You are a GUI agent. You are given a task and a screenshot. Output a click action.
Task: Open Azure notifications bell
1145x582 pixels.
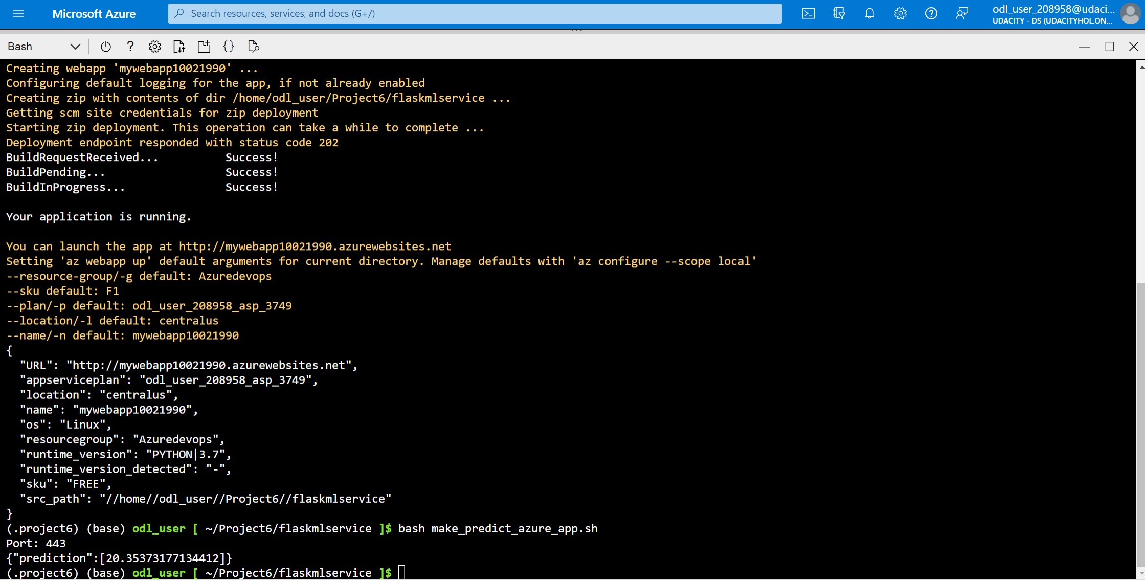pyautogui.click(x=869, y=14)
